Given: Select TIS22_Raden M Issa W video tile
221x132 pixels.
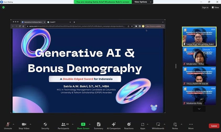Looking at the screenshot, I should pyautogui.click(x=199, y=76).
